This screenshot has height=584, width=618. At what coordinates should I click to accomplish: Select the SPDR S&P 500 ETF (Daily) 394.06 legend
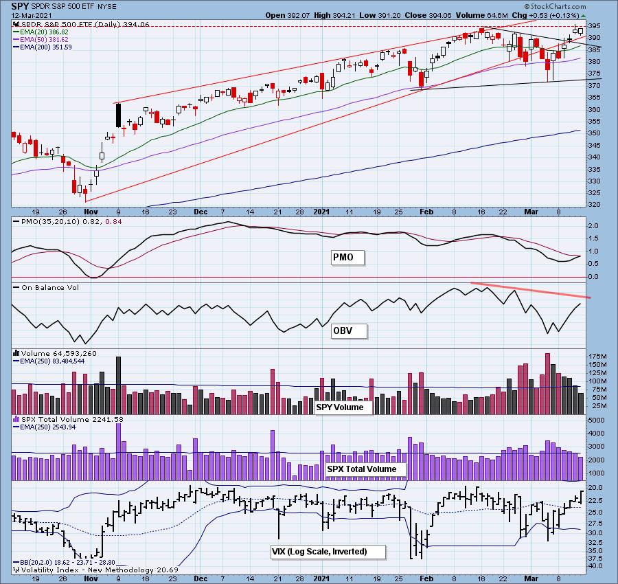click(x=81, y=24)
